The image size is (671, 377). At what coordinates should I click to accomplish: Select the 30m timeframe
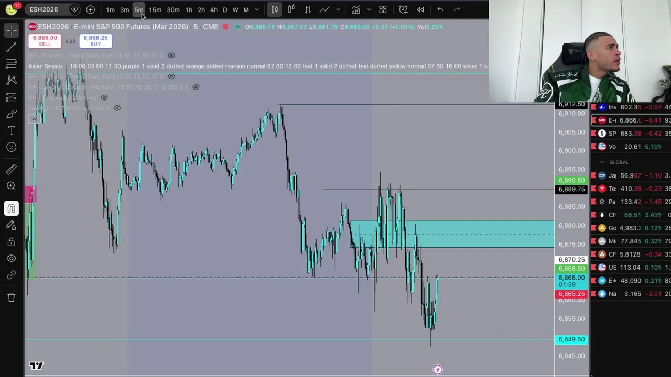pos(173,9)
